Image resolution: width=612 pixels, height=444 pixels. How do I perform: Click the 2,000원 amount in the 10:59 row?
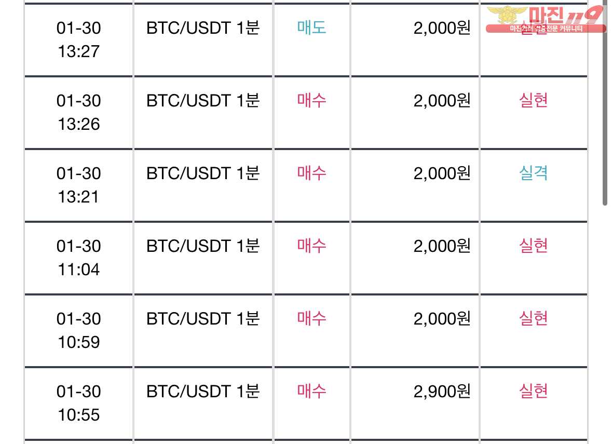pos(442,318)
